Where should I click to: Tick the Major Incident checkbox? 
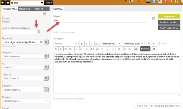pyautogui.click(x=3, y=18)
